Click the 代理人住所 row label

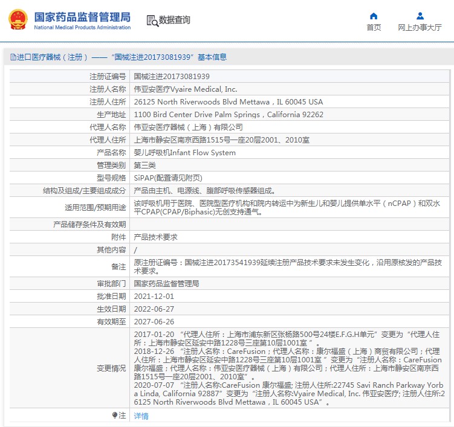tap(108, 140)
